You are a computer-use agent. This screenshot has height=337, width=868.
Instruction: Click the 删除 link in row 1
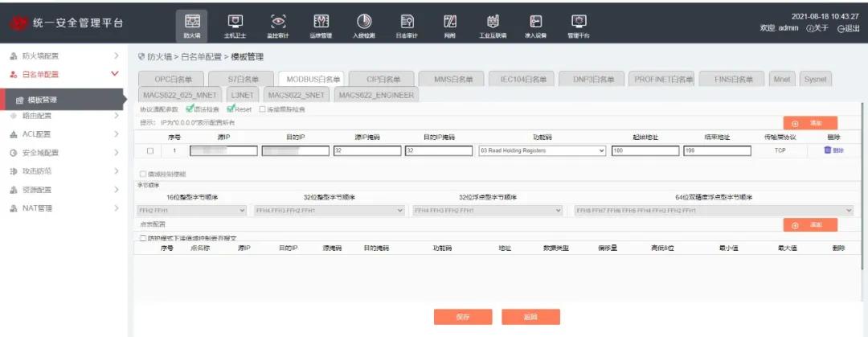point(838,150)
